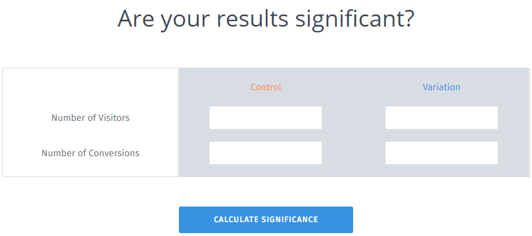The width and height of the screenshot is (532, 236).
Task: Click the orange Control column header
Action: pos(266,87)
